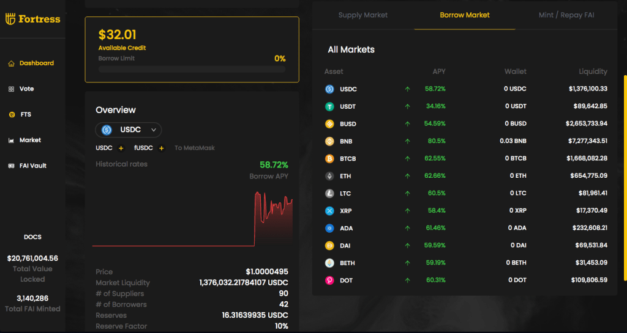Open FAI Vault in sidebar

pos(32,166)
